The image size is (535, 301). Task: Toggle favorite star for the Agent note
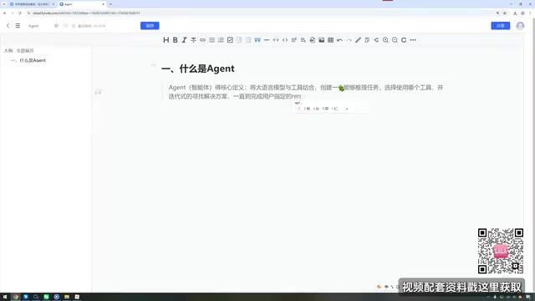coord(56,26)
